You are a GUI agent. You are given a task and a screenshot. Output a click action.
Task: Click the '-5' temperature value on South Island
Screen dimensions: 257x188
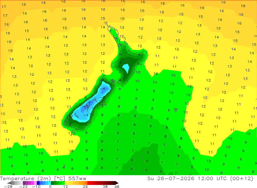pyautogui.click(x=86, y=106)
